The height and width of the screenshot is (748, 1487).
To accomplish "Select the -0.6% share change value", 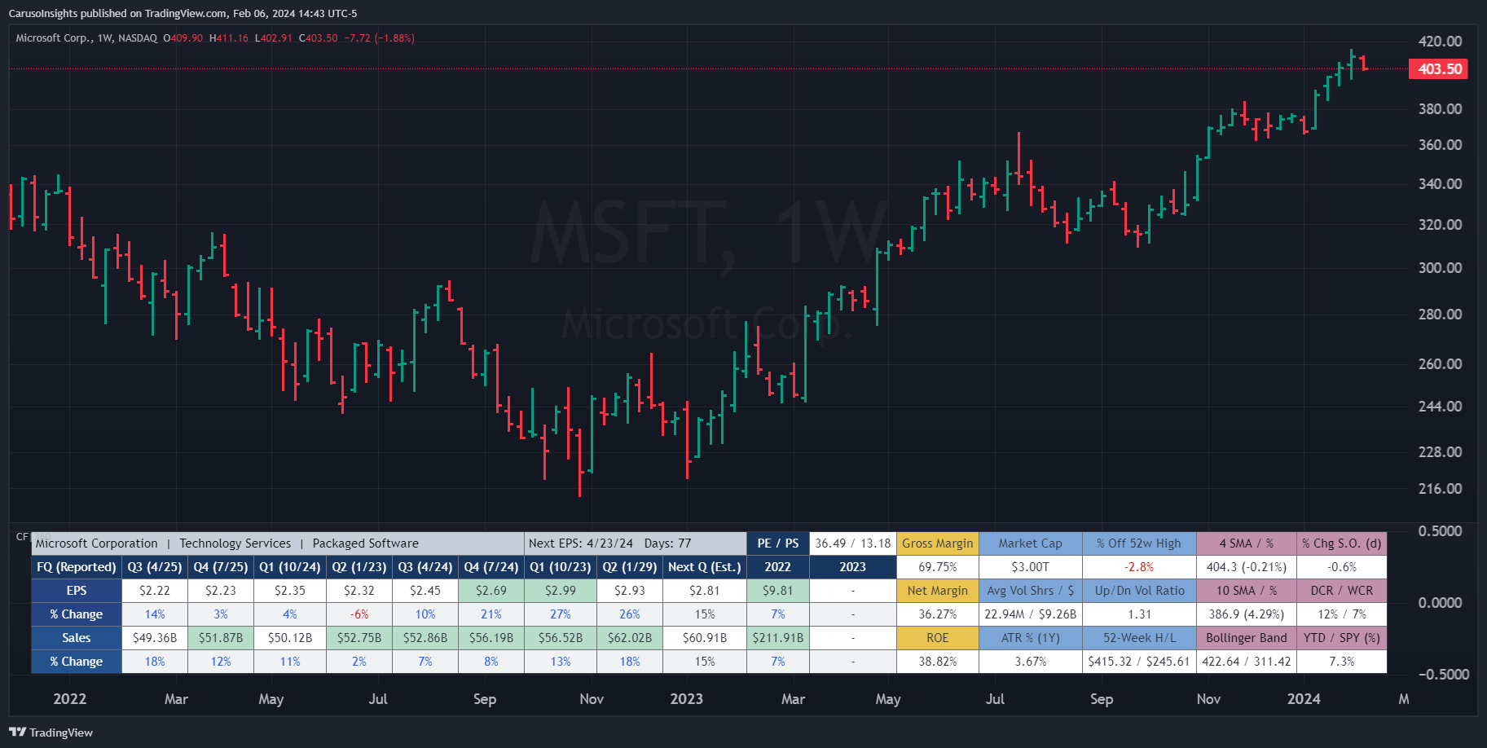I will pos(1342,567).
